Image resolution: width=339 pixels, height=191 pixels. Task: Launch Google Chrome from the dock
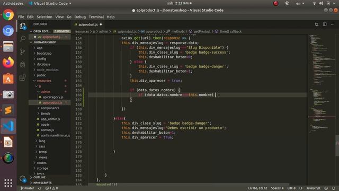point(8,15)
